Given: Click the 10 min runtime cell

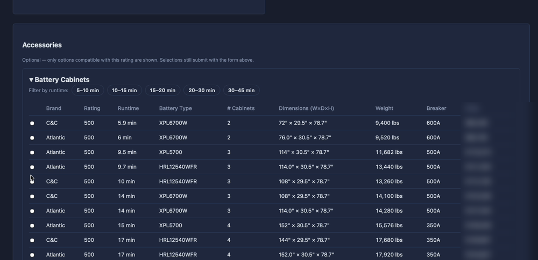Looking at the screenshot, I should [126, 181].
